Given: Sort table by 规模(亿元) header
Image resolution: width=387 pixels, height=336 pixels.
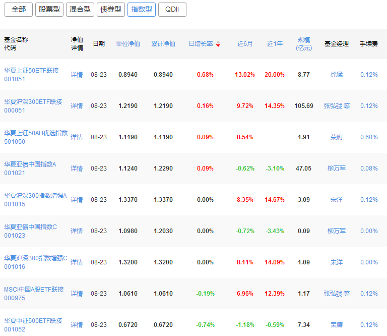Looking at the screenshot, I should click(304, 44).
